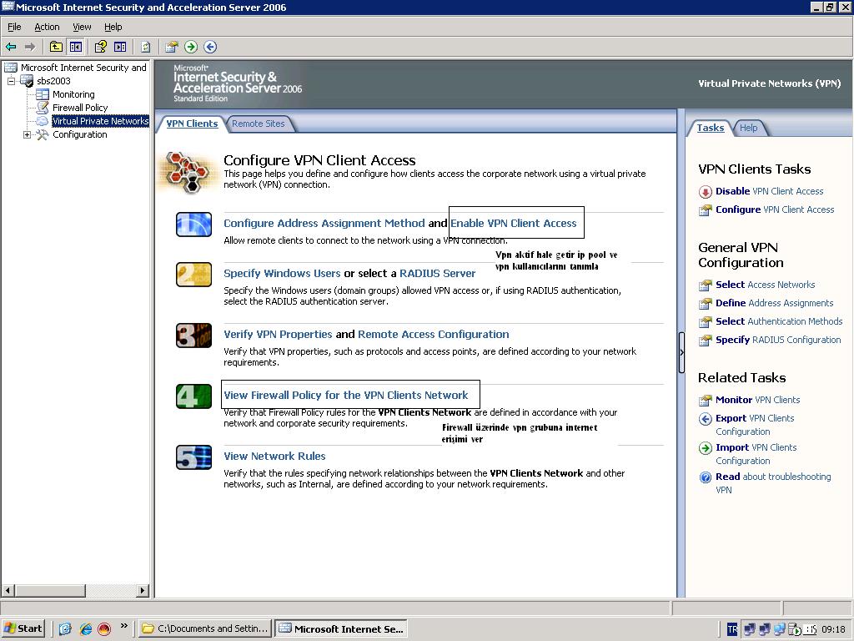Select Configuration in the console tree
Screen dimensions: 854x641
[x=79, y=134]
